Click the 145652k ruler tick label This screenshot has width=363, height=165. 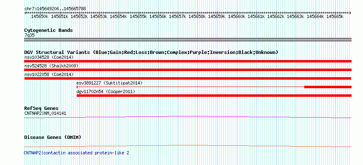[79, 17]
